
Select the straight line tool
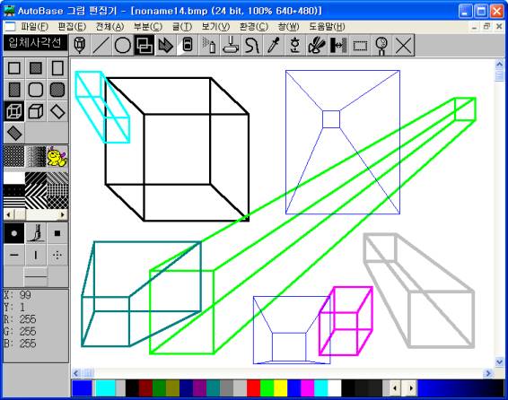tap(101, 46)
